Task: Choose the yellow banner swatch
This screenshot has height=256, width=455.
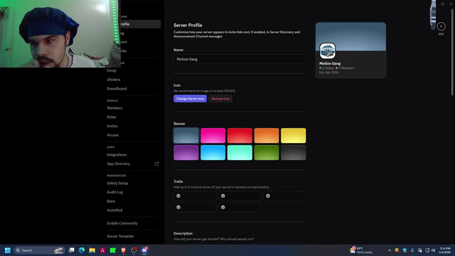Action: [293, 135]
